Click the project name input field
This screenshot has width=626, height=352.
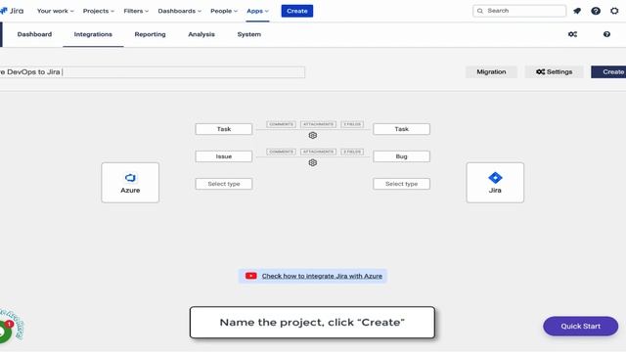tap(153, 71)
